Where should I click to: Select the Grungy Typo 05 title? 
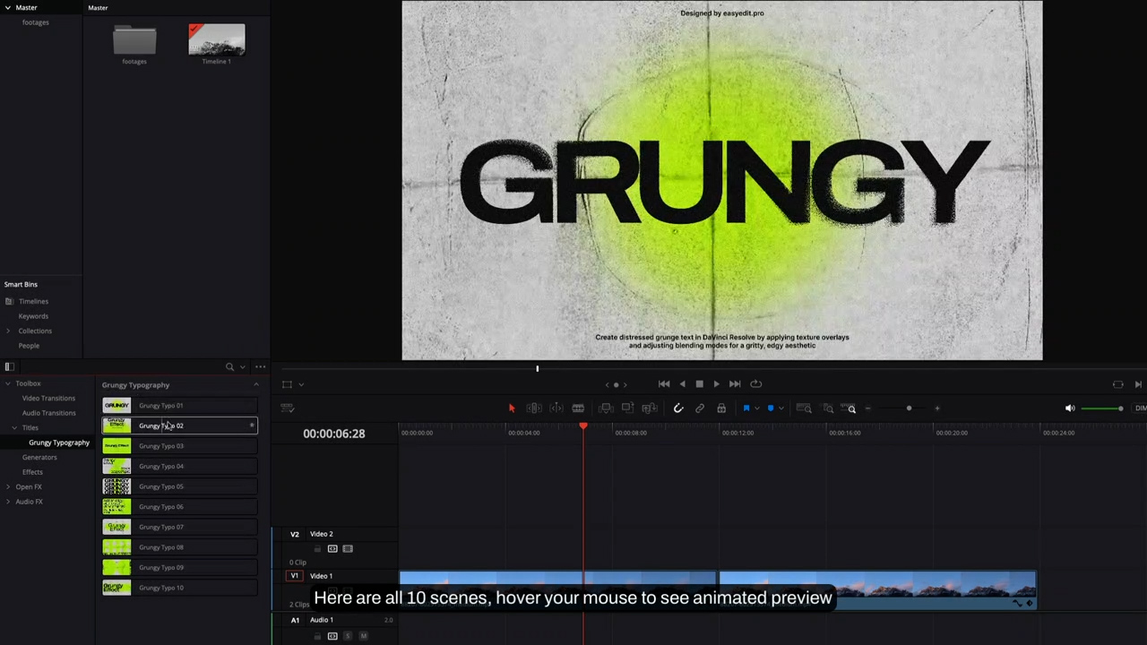pos(161,486)
